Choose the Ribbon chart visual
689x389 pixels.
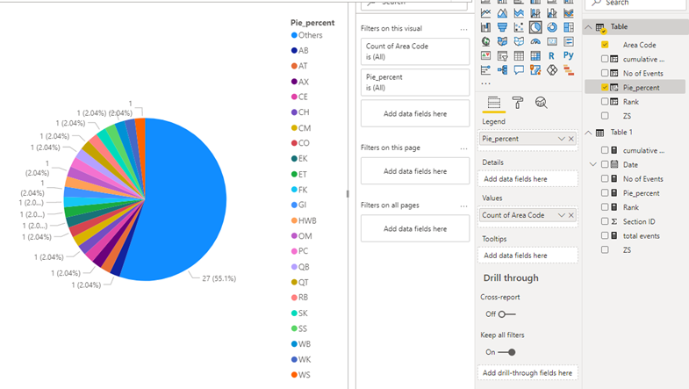(569, 13)
